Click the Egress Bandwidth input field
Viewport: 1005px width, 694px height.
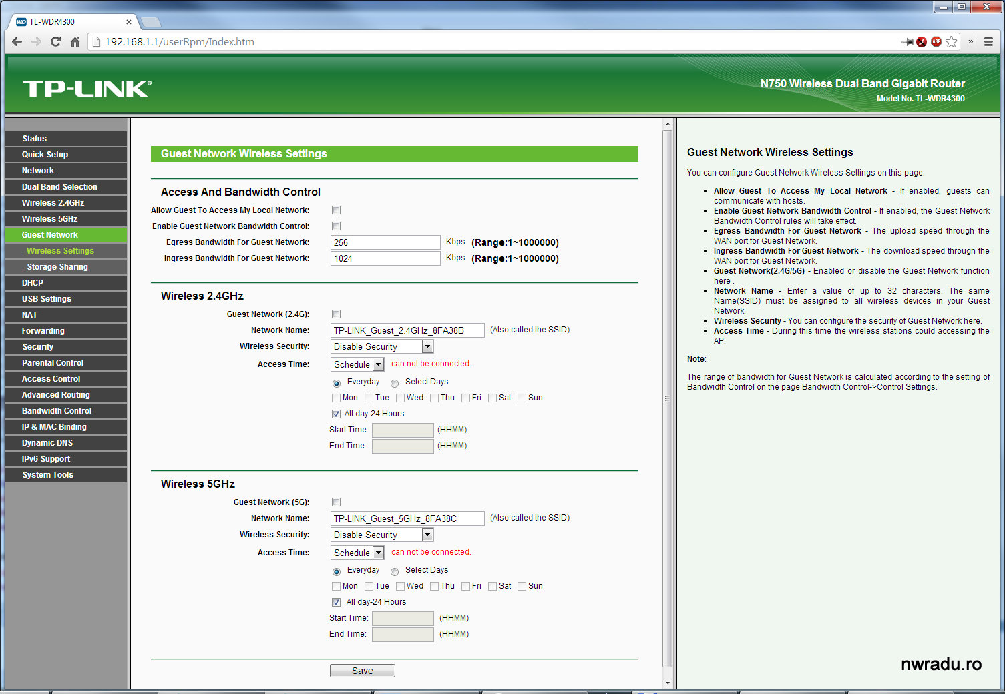point(385,242)
